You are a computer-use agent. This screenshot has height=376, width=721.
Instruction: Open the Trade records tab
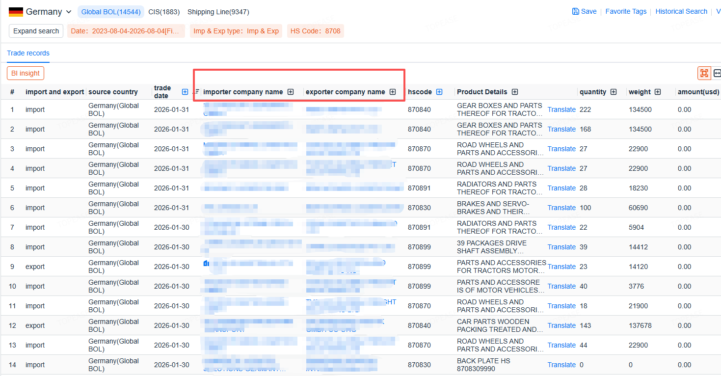28,53
